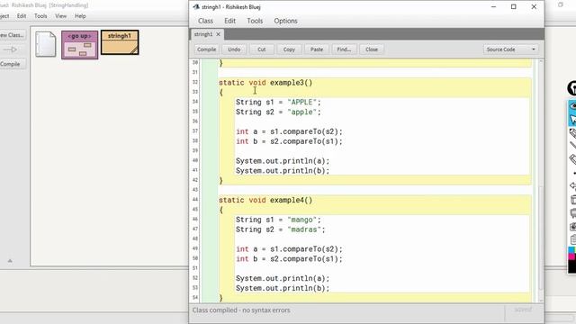Open the View menu in the BlueJ main window
576x324 pixels.
(x=61, y=16)
